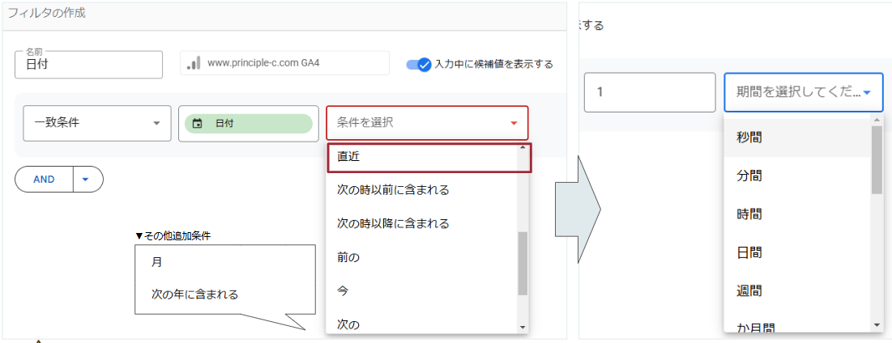The image size is (892, 343).
Task: Open the 一致条件 dropdown
Action: [97, 123]
